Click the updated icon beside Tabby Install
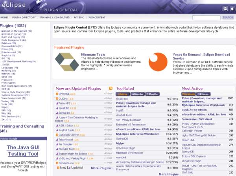Viewport: 236px width, 176px height. click(57, 140)
